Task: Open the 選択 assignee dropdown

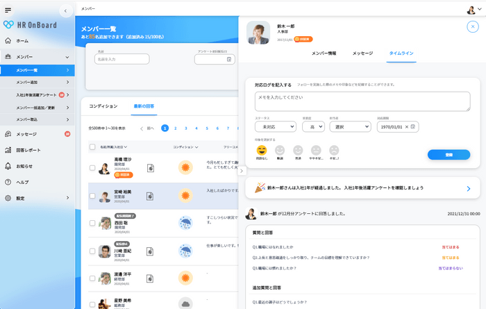Action: pos(350,127)
